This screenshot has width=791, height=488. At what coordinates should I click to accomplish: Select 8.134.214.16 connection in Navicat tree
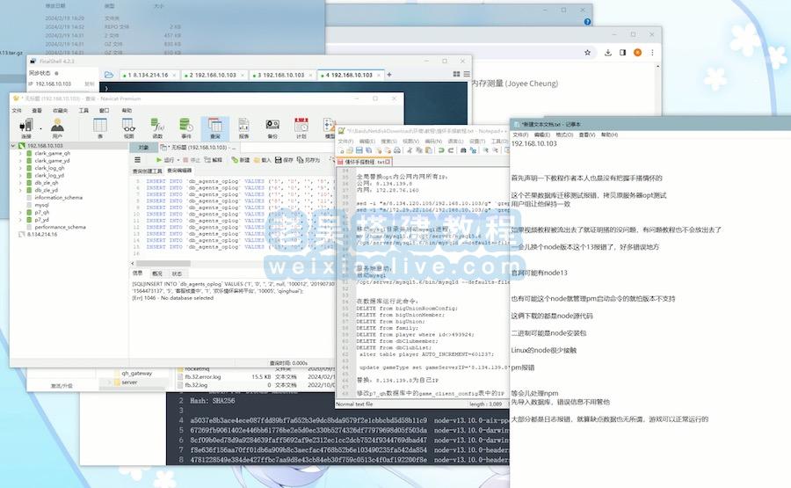(42, 235)
